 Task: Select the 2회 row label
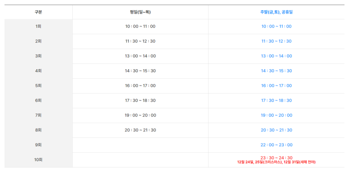[38, 41]
